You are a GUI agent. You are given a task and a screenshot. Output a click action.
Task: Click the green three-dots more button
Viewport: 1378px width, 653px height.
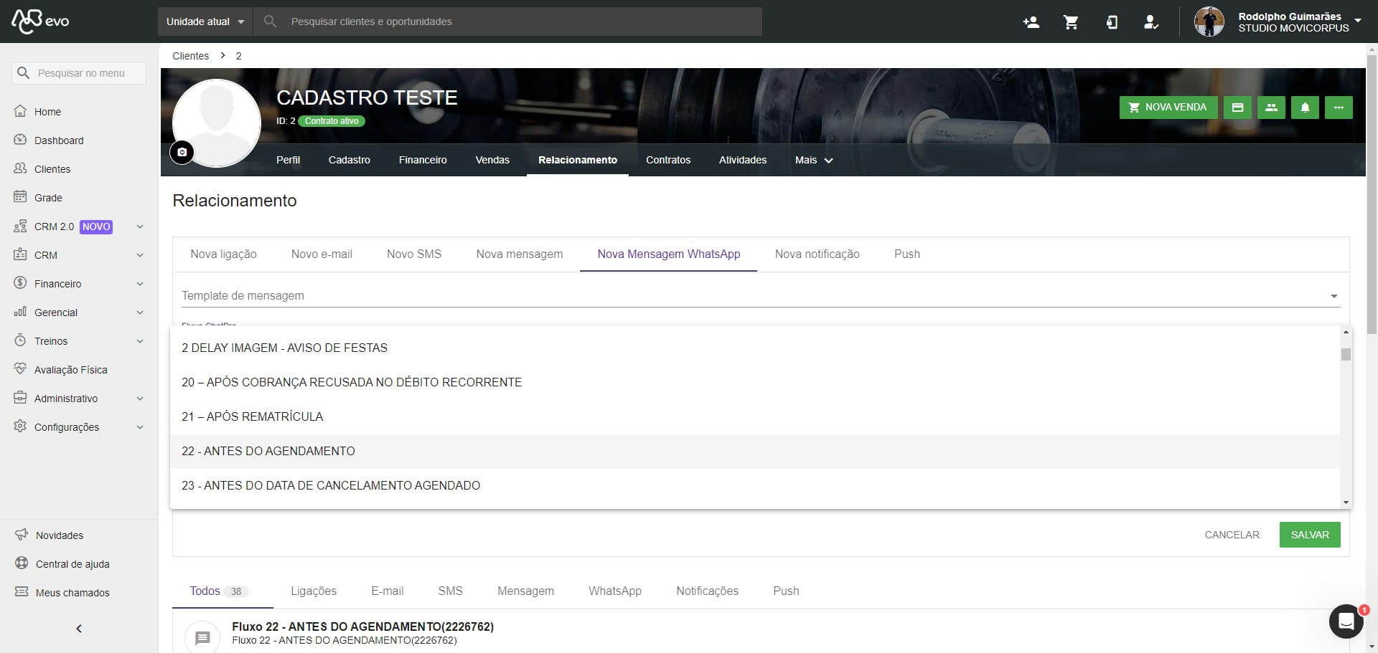pyautogui.click(x=1339, y=108)
